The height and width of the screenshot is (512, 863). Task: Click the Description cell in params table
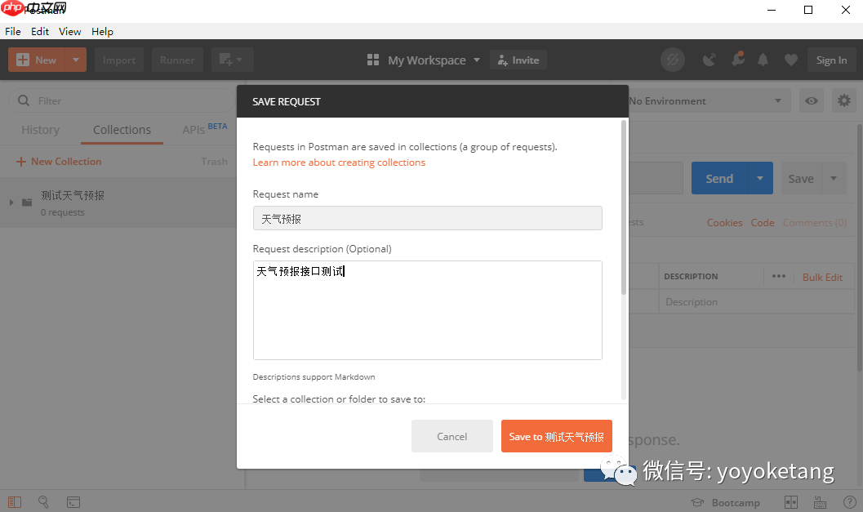[x=756, y=301]
